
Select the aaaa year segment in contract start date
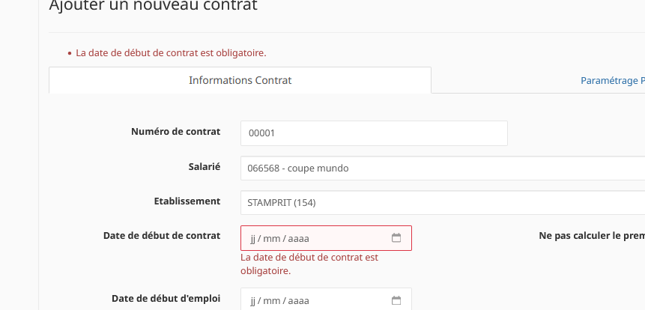(x=298, y=238)
